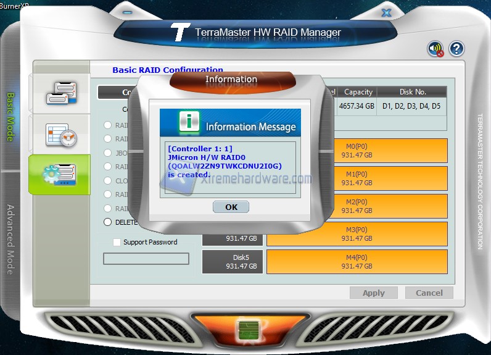Click the green information 'i' icon
This screenshot has width=491, height=355.
click(189, 122)
